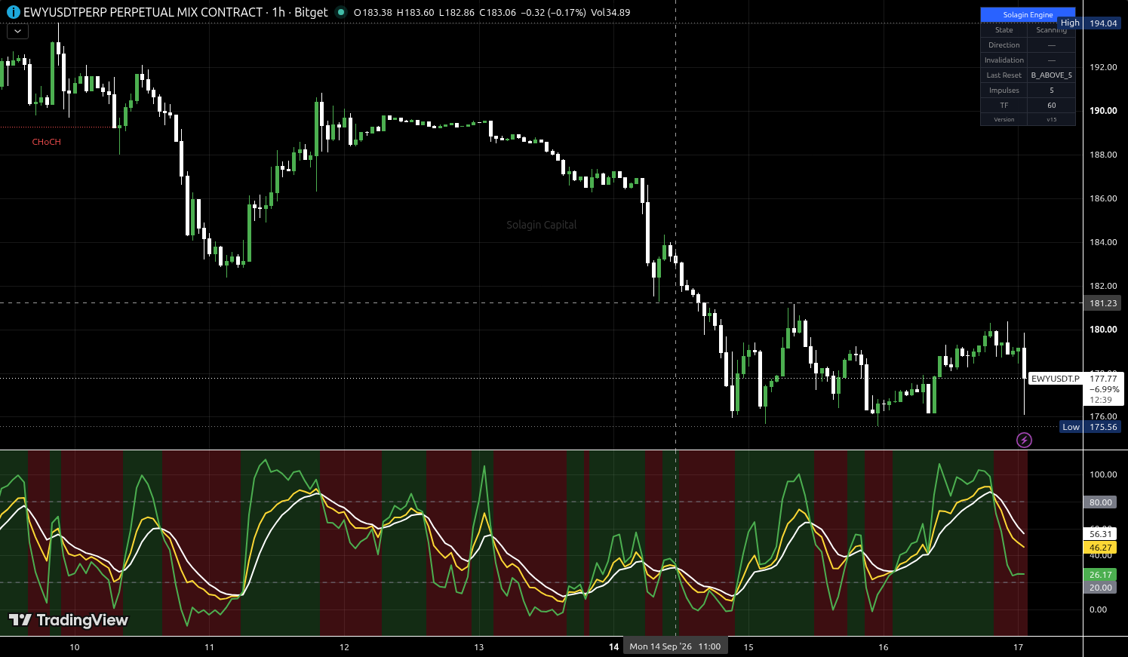Screen dimensions: 1128x657
Task: Click the Invalidation label in the table
Action: click(1004, 60)
